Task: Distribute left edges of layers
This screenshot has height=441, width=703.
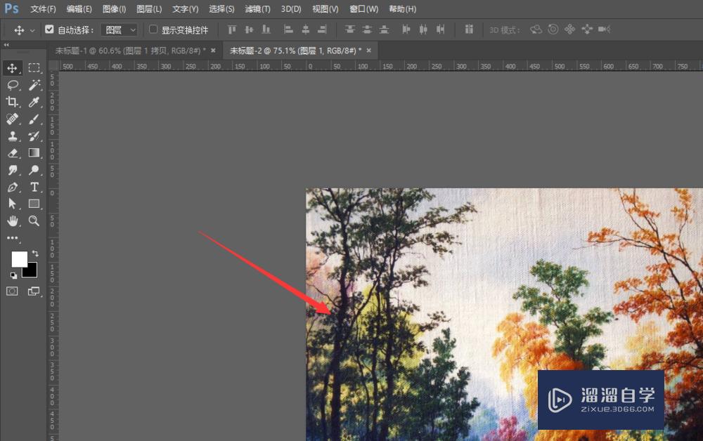Action: [406, 29]
